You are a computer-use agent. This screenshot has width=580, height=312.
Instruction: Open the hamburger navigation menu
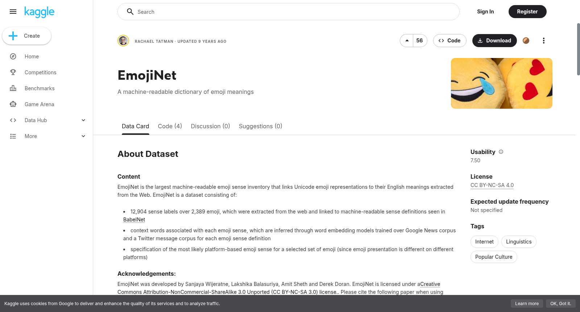(13, 12)
